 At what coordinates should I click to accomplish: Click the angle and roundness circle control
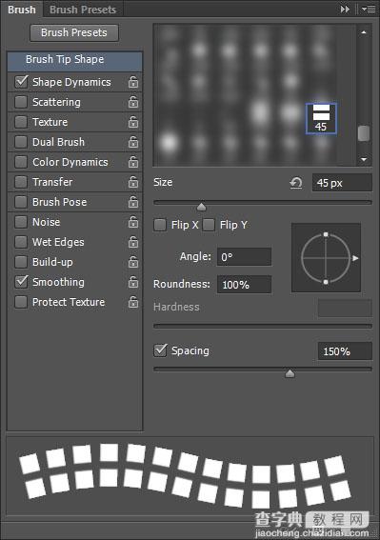[326, 257]
